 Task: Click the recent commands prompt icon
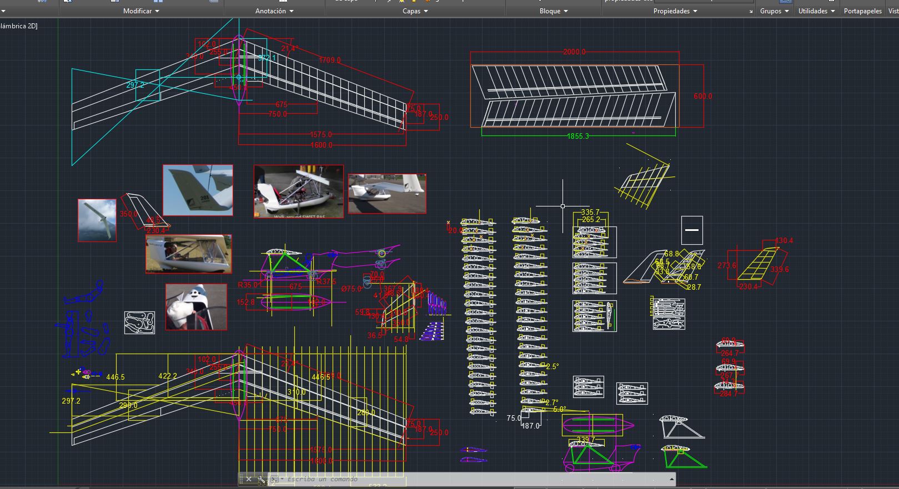[274, 479]
